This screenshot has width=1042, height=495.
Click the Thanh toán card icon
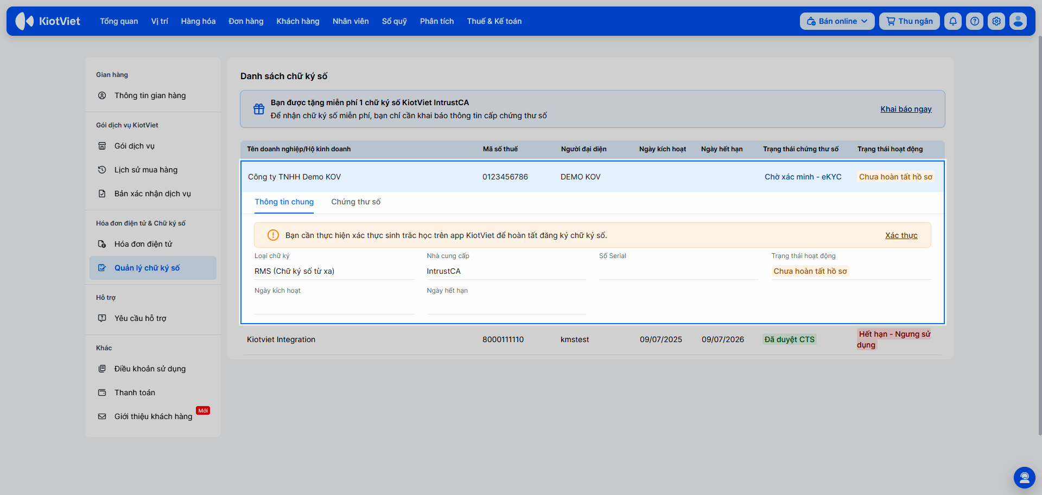tap(102, 393)
